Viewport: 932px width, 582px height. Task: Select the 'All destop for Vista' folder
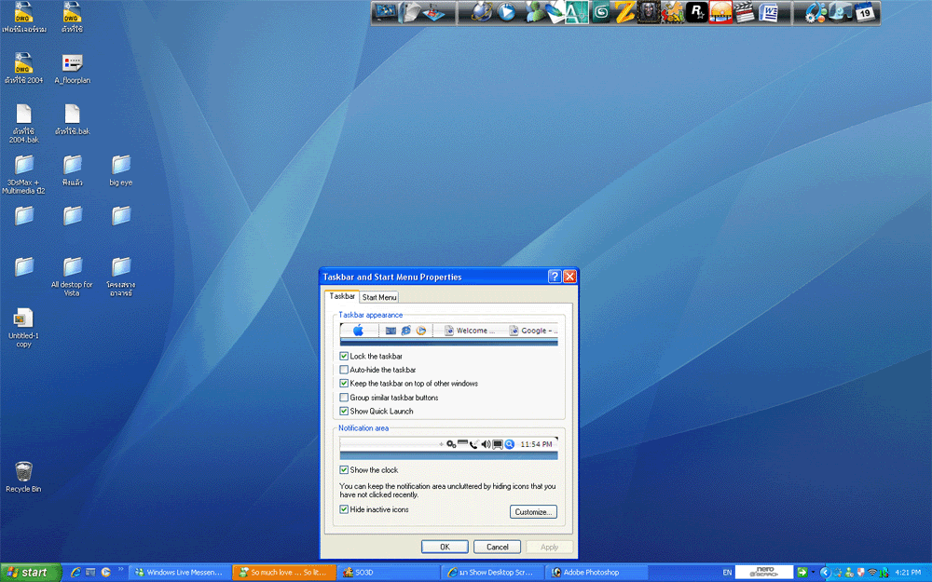coord(72,277)
